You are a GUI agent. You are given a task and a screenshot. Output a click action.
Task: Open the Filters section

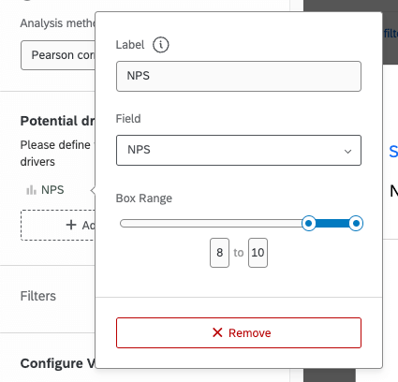pyautogui.click(x=38, y=296)
